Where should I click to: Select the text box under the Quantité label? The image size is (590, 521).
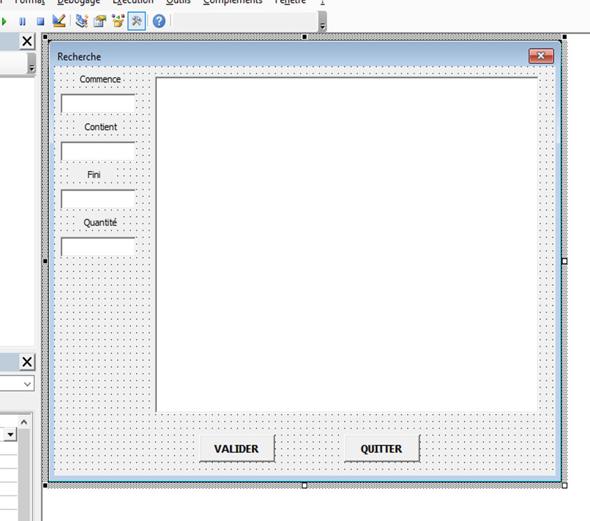click(98, 247)
